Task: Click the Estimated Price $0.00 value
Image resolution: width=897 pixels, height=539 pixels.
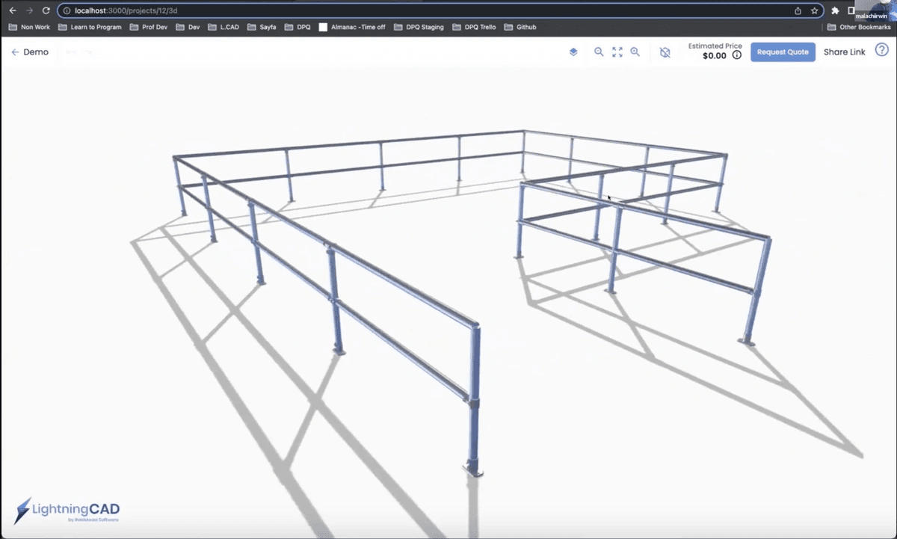Action: [x=715, y=56]
